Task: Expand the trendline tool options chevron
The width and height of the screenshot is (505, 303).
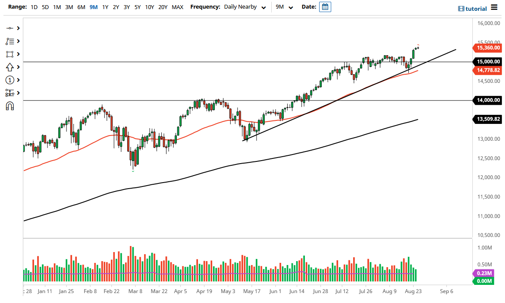Action: click(18, 28)
